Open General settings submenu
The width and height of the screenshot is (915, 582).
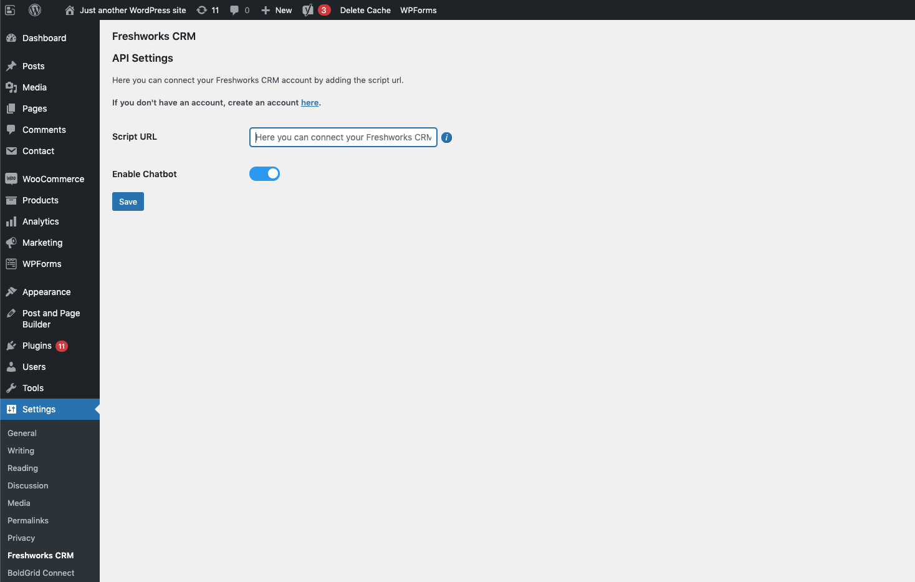point(22,433)
